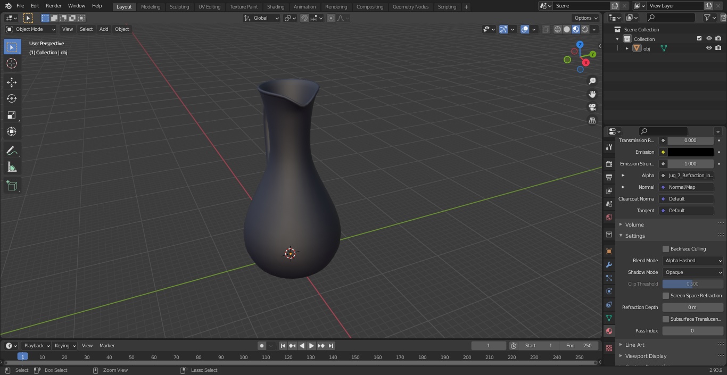Open the Tool properties tab
The height and width of the screenshot is (375, 727).
click(609, 147)
